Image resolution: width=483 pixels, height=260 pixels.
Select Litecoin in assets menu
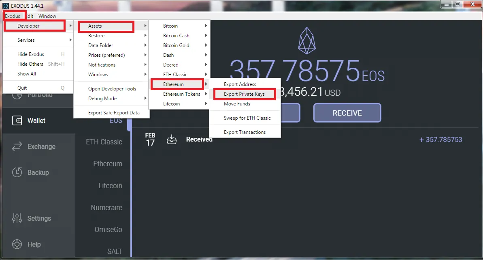point(179,104)
